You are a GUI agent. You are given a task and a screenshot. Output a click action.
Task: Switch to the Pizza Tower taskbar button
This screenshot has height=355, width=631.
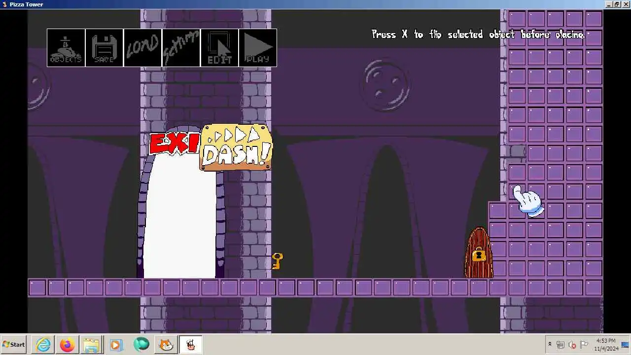tap(190, 345)
